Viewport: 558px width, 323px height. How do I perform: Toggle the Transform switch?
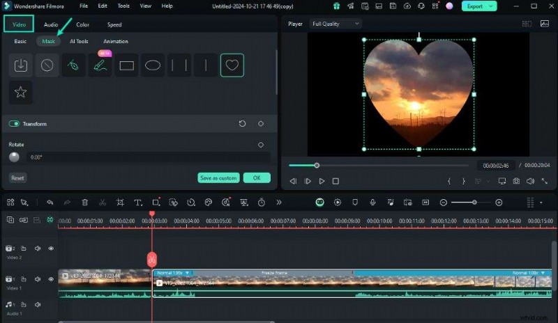14,124
